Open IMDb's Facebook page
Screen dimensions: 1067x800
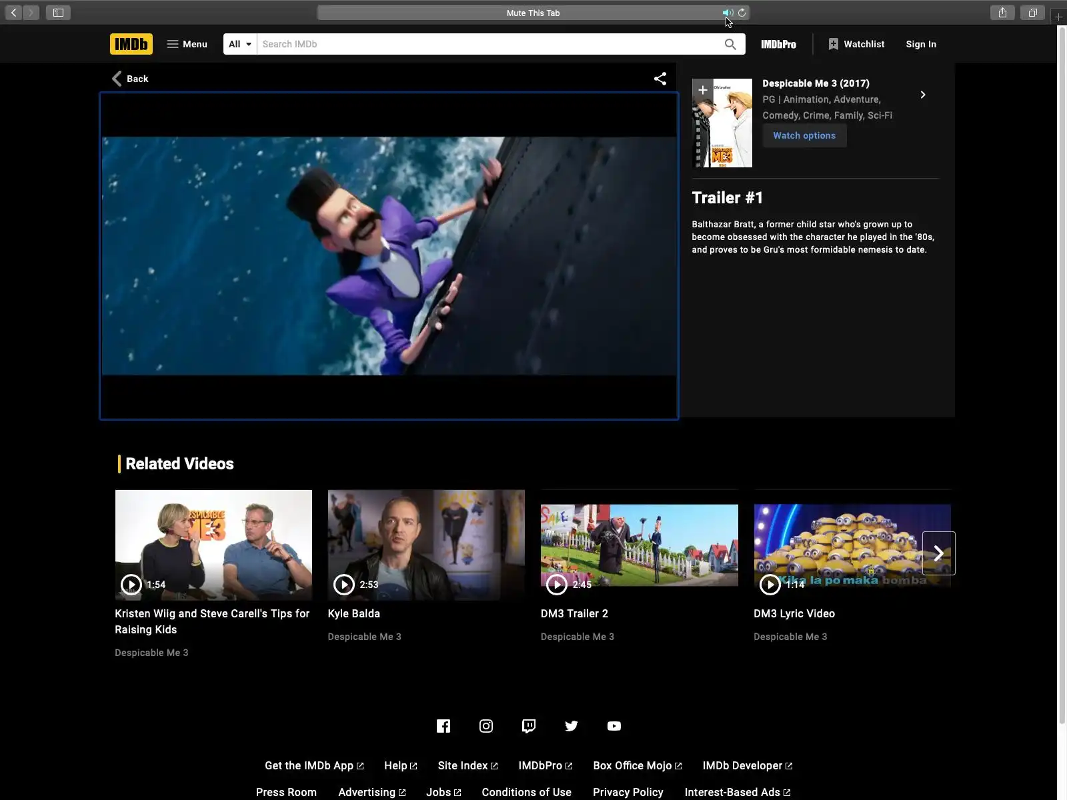443,726
